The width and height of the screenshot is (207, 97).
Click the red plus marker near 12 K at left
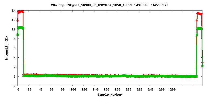tap(18, 21)
